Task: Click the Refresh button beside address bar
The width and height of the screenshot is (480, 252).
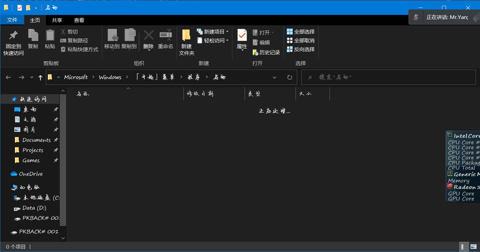Action: [x=290, y=77]
